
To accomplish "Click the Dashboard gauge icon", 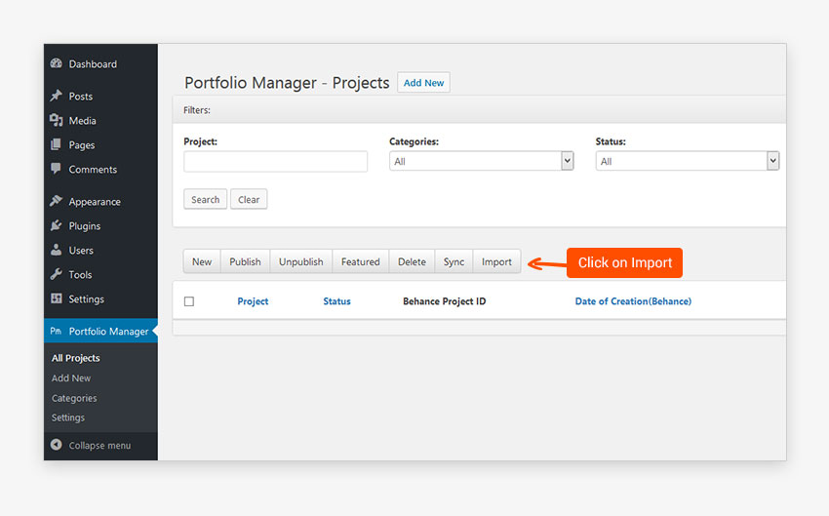I will pos(56,64).
